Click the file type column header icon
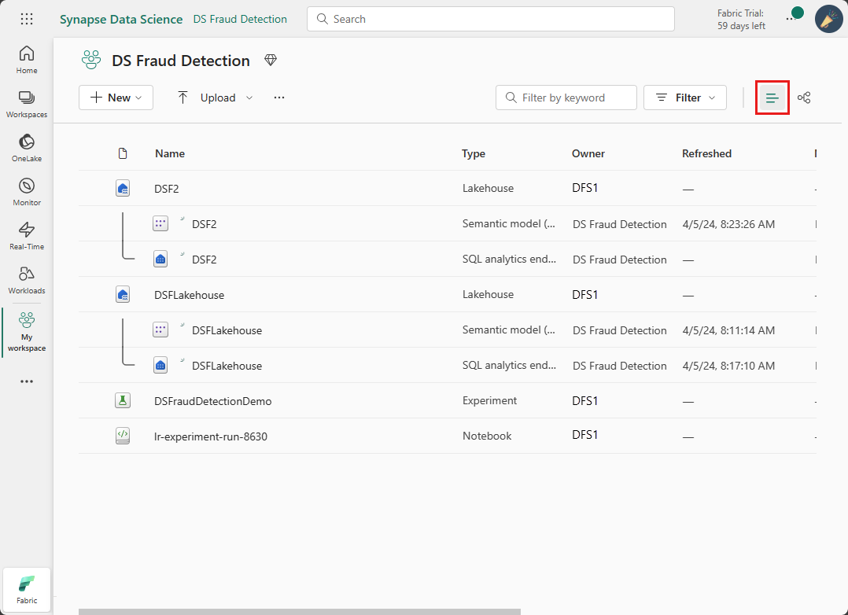The height and width of the screenshot is (615, 848). point(123,153)
